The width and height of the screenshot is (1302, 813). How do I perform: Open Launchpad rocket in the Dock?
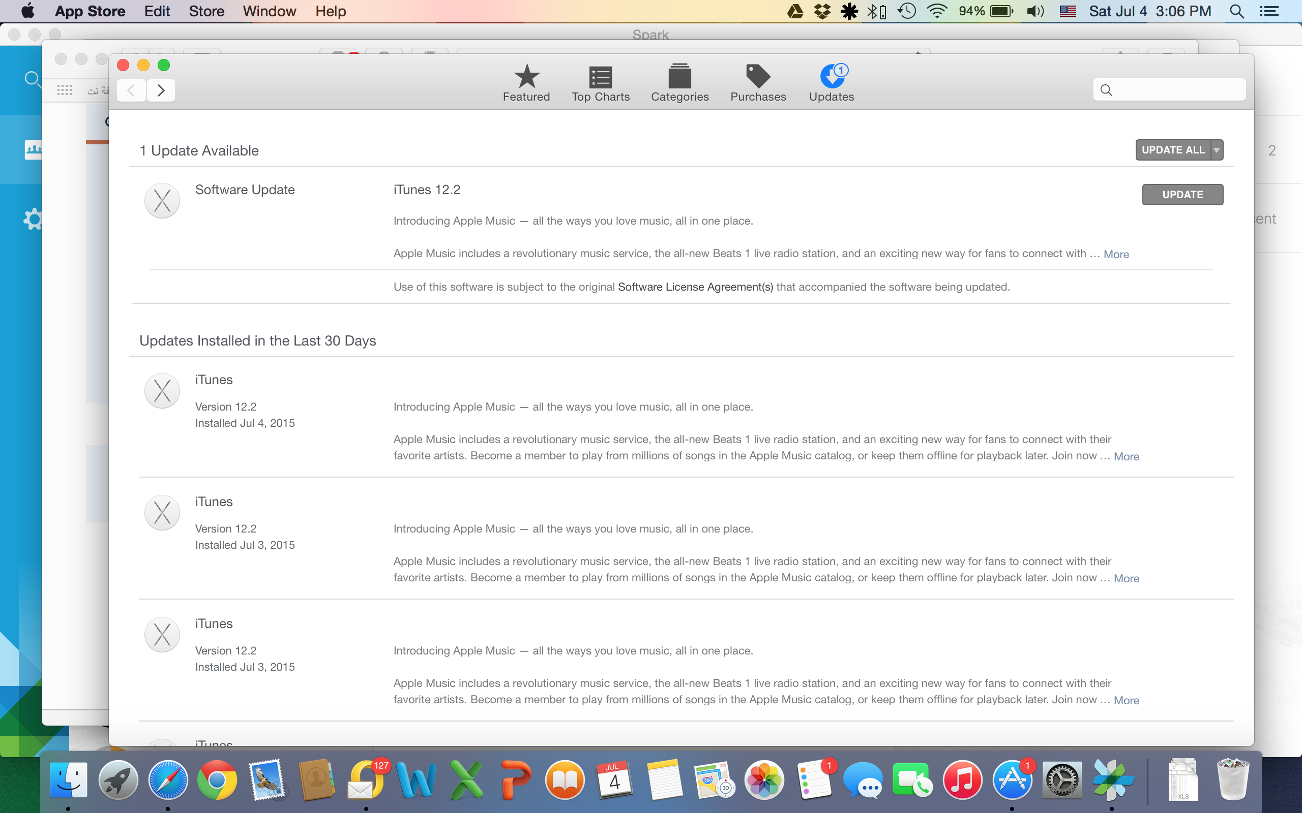point(118,779)
